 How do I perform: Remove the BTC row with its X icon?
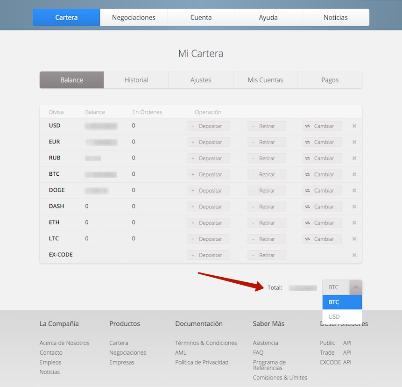[354, 174]
